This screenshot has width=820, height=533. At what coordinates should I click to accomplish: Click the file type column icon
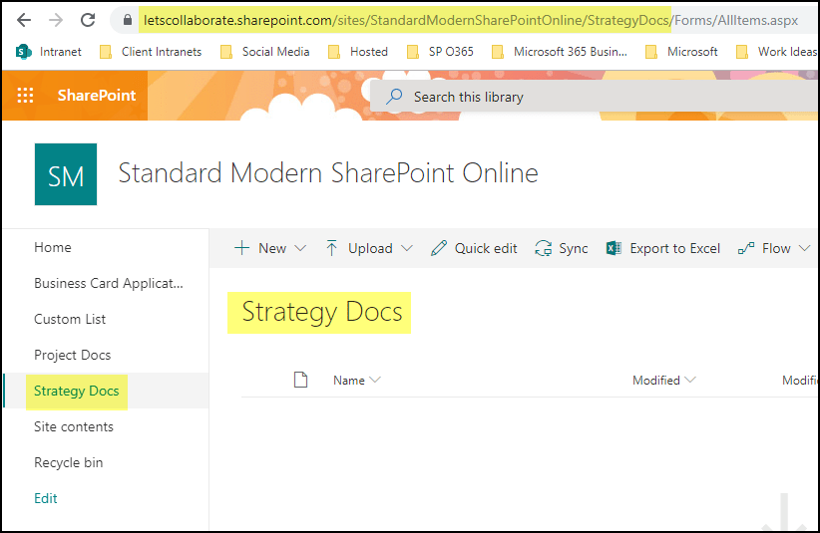tap(299, 380)
